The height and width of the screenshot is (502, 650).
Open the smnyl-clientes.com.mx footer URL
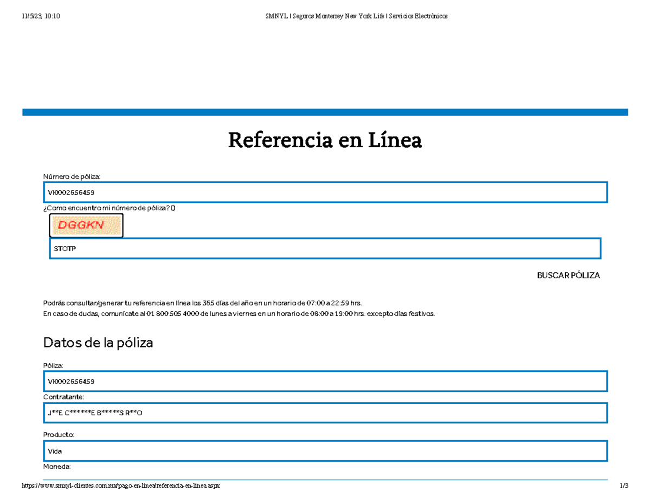[121, 486]
